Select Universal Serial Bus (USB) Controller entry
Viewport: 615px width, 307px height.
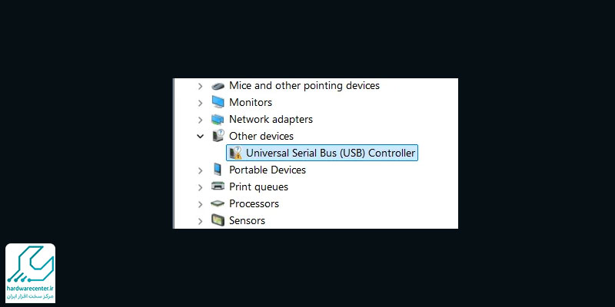(x=322, y=153)
